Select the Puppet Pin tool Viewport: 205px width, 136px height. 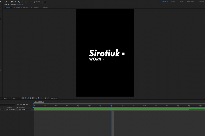[19, 2]
